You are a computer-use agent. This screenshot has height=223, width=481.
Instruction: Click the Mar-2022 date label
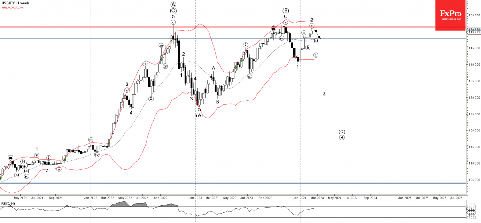108,198
